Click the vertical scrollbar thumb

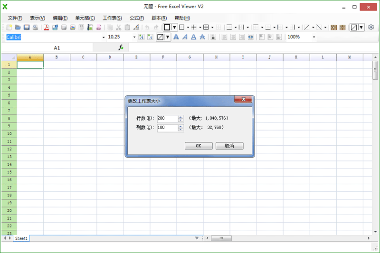pos(375,70)
